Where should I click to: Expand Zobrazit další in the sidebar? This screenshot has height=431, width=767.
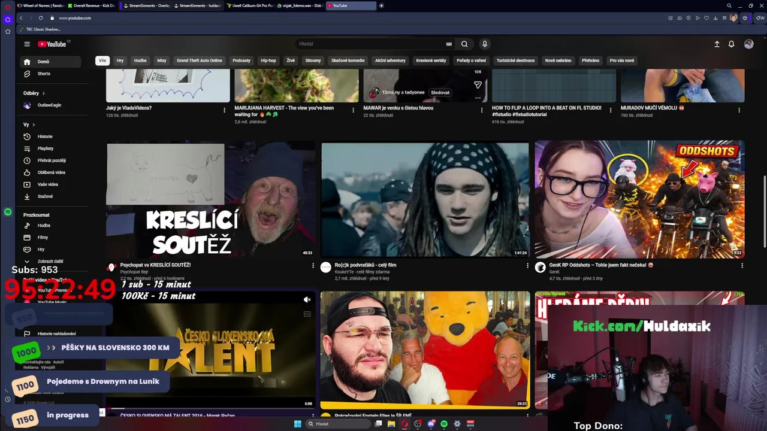49,262
